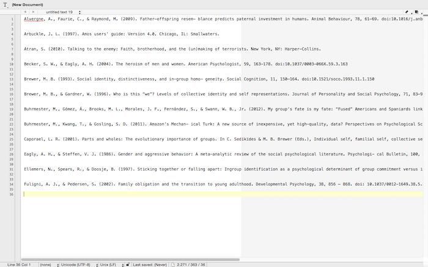Click the Buhrmester, Gómez, Brooks (2012) reference
The width and height of the screenshot is (428, 267).
click(x=223, y=109)
